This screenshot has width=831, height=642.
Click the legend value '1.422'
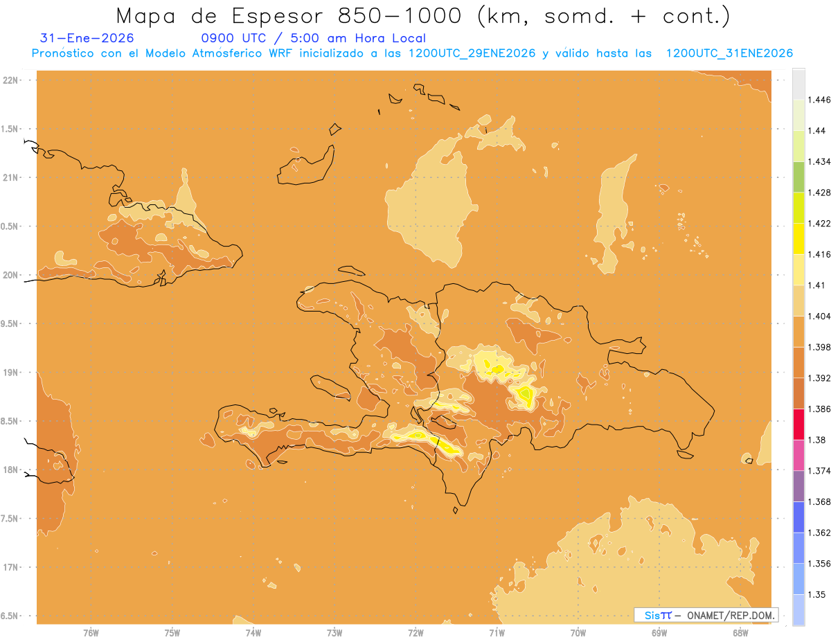[x=820, y=223]
